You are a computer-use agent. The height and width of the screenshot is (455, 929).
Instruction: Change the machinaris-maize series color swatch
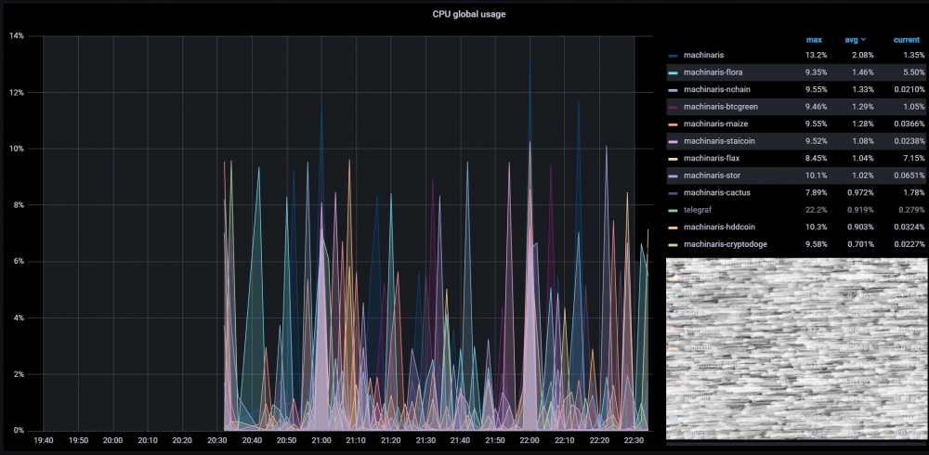673,124
